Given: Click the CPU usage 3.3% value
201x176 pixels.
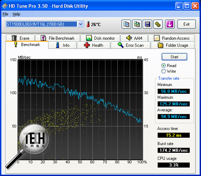Looking at the screenshot, I should coord(174,165).
